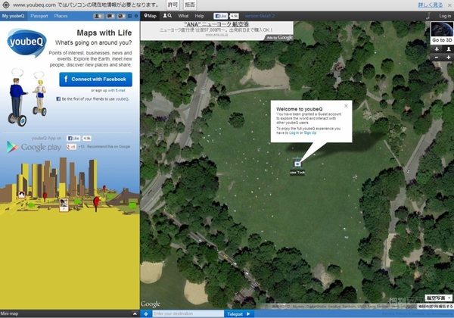Focus the Enter your destination field
The image size is (454, 318).
pos(188,313)
